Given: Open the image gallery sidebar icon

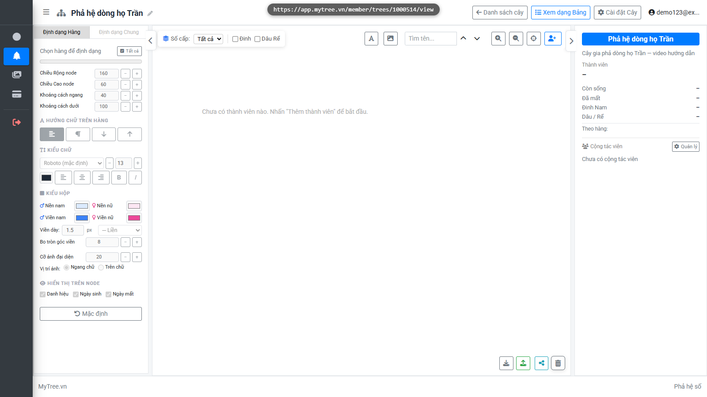Looking at the screenshot, I should point(16,75).
